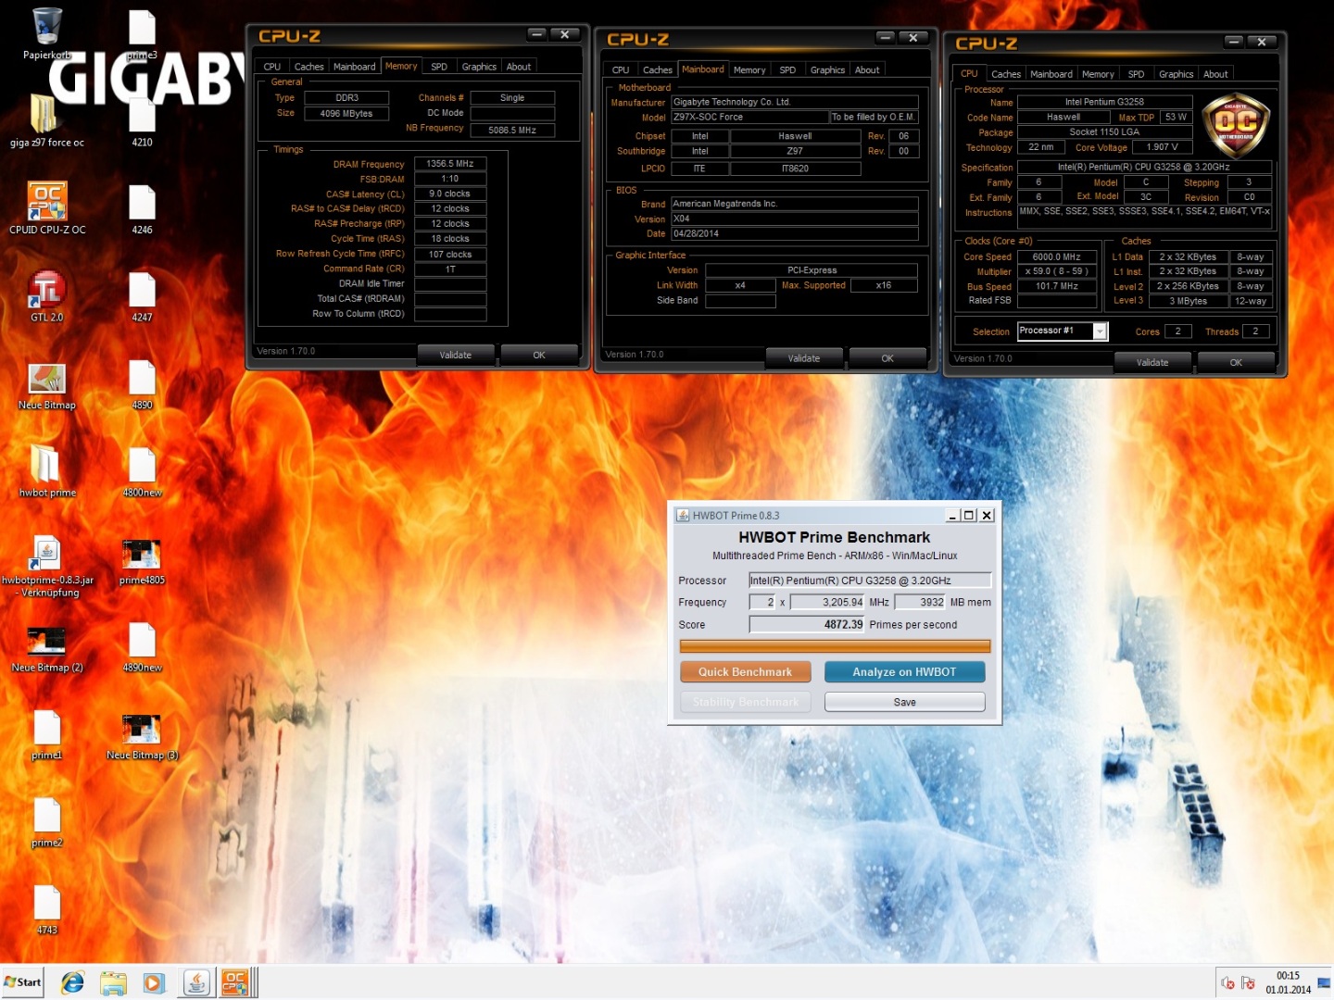Open the giga z97 force oc folder

click(x=44, y=114)
